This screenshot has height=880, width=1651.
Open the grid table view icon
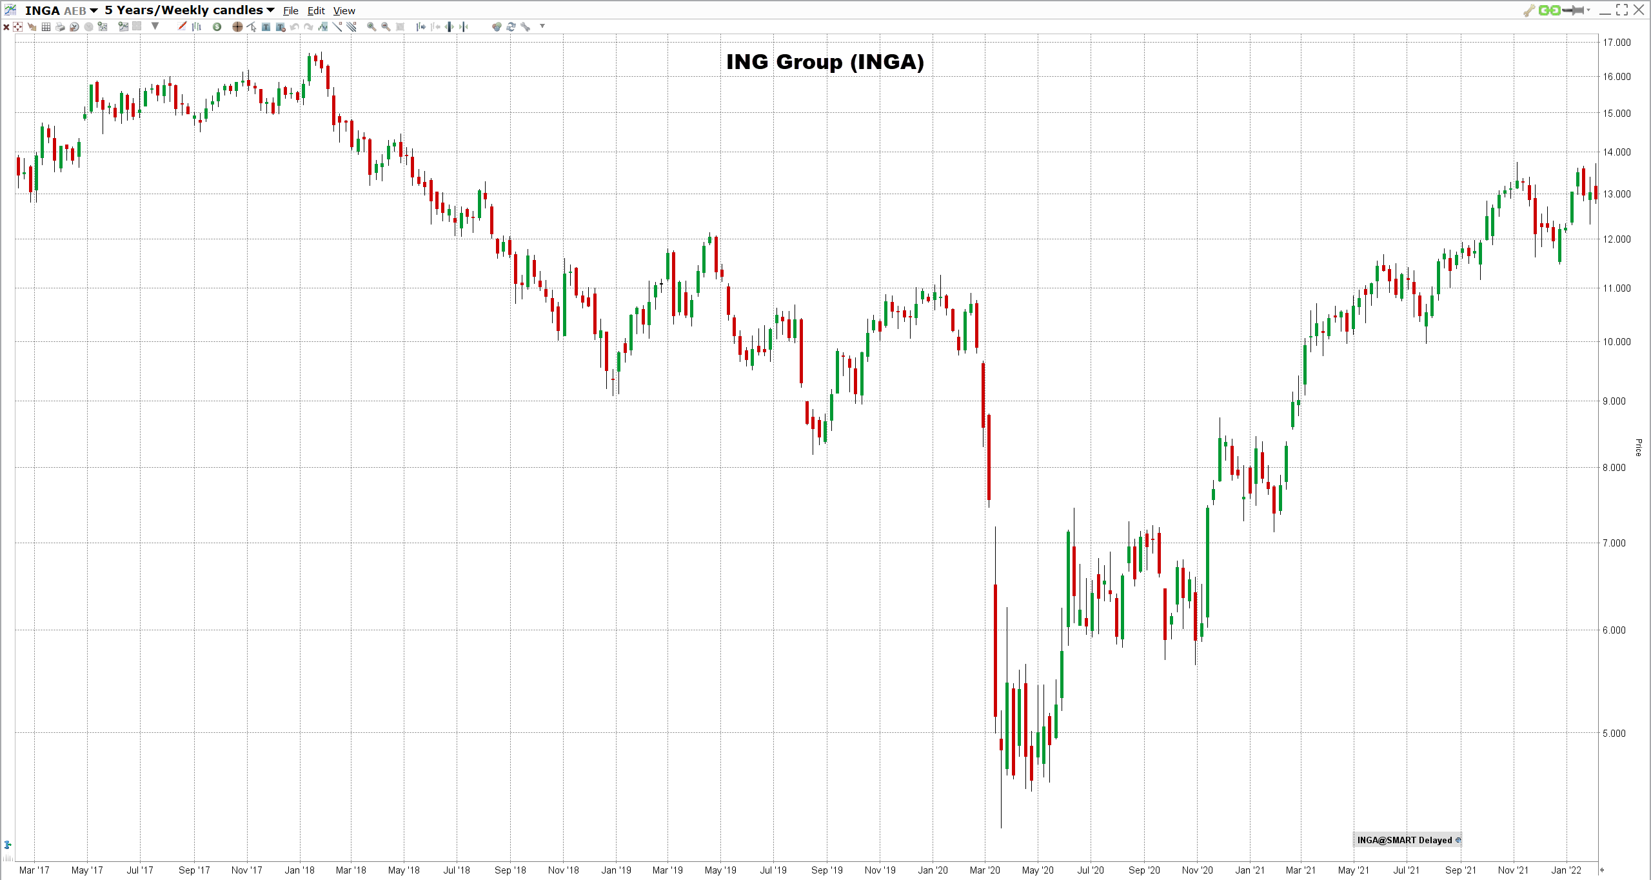coord(46,26)
